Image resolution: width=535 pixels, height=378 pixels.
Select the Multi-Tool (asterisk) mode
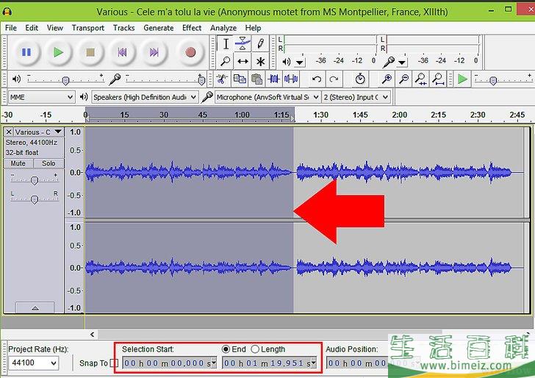coord(260,62)
